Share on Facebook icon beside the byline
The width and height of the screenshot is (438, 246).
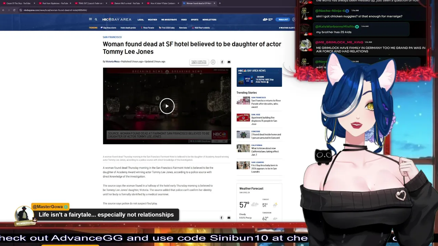222,62
